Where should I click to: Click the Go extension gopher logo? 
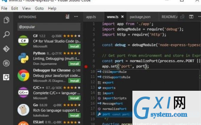point(23,110)
